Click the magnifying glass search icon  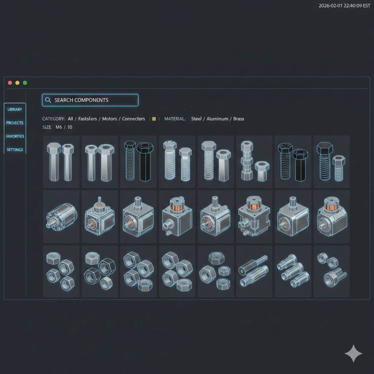click(48, 100)
